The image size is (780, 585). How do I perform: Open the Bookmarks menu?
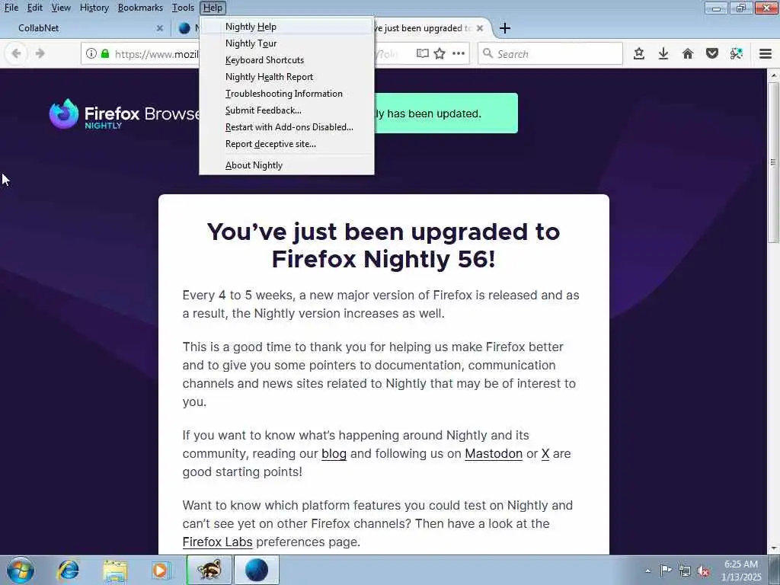pos(140,8)
